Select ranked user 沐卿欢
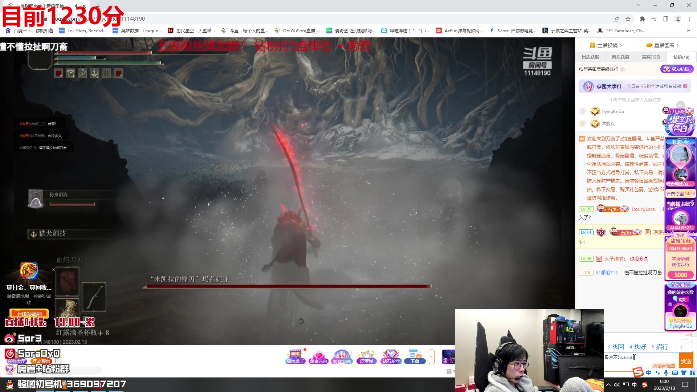Screen dimensions: 697x392 [608, 124]
